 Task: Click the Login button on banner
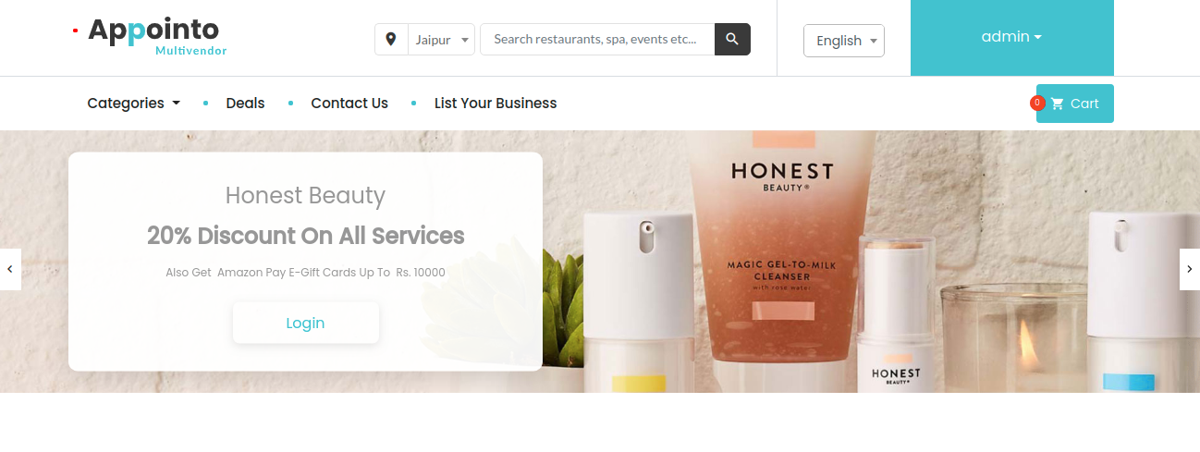tap(305, 323)
